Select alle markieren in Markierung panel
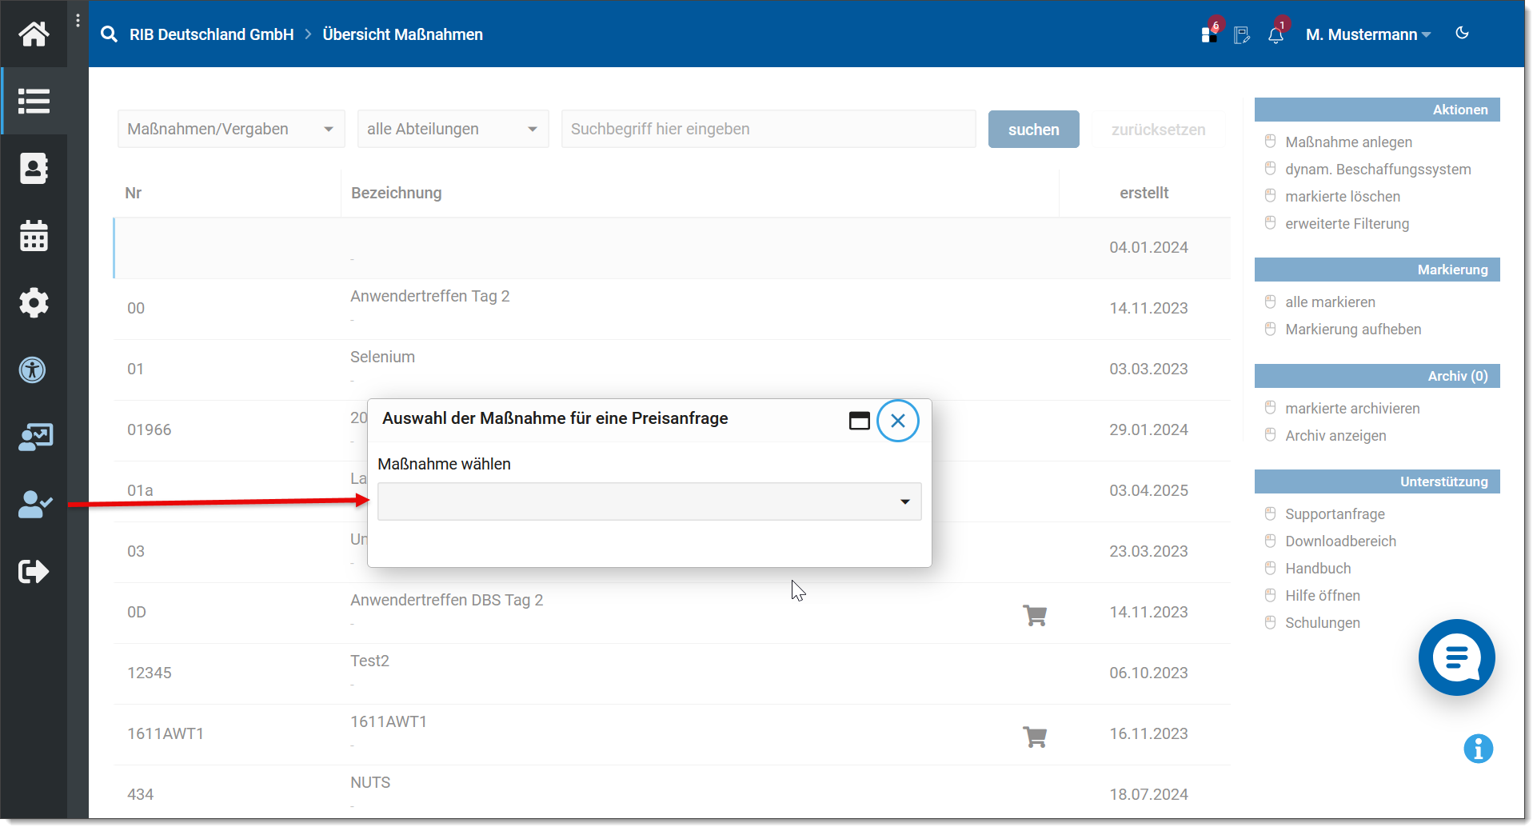Screen dimensions: 1537x831 pyautogui.click(x=1330, y=302)
